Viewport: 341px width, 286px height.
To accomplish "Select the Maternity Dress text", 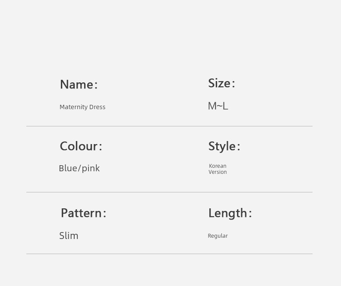I will coord(82,107).
